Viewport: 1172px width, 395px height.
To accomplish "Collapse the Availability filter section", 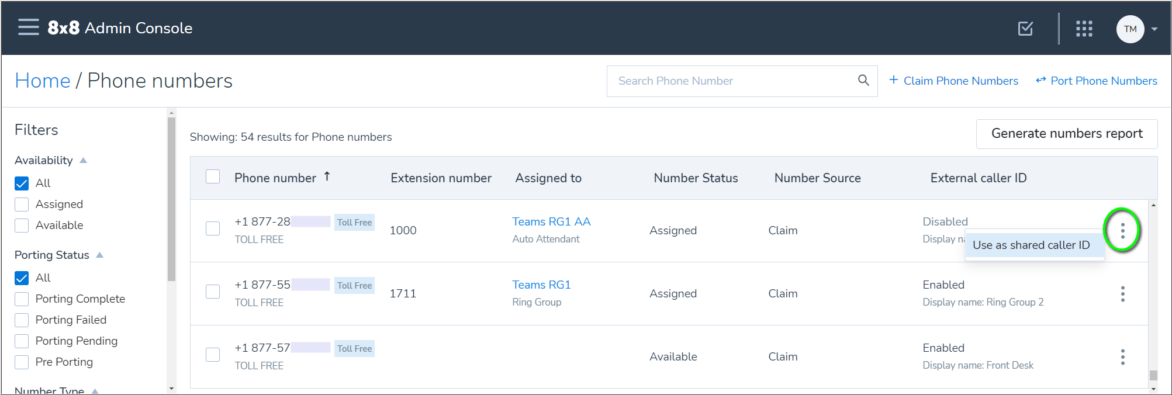I will point(83,161).
